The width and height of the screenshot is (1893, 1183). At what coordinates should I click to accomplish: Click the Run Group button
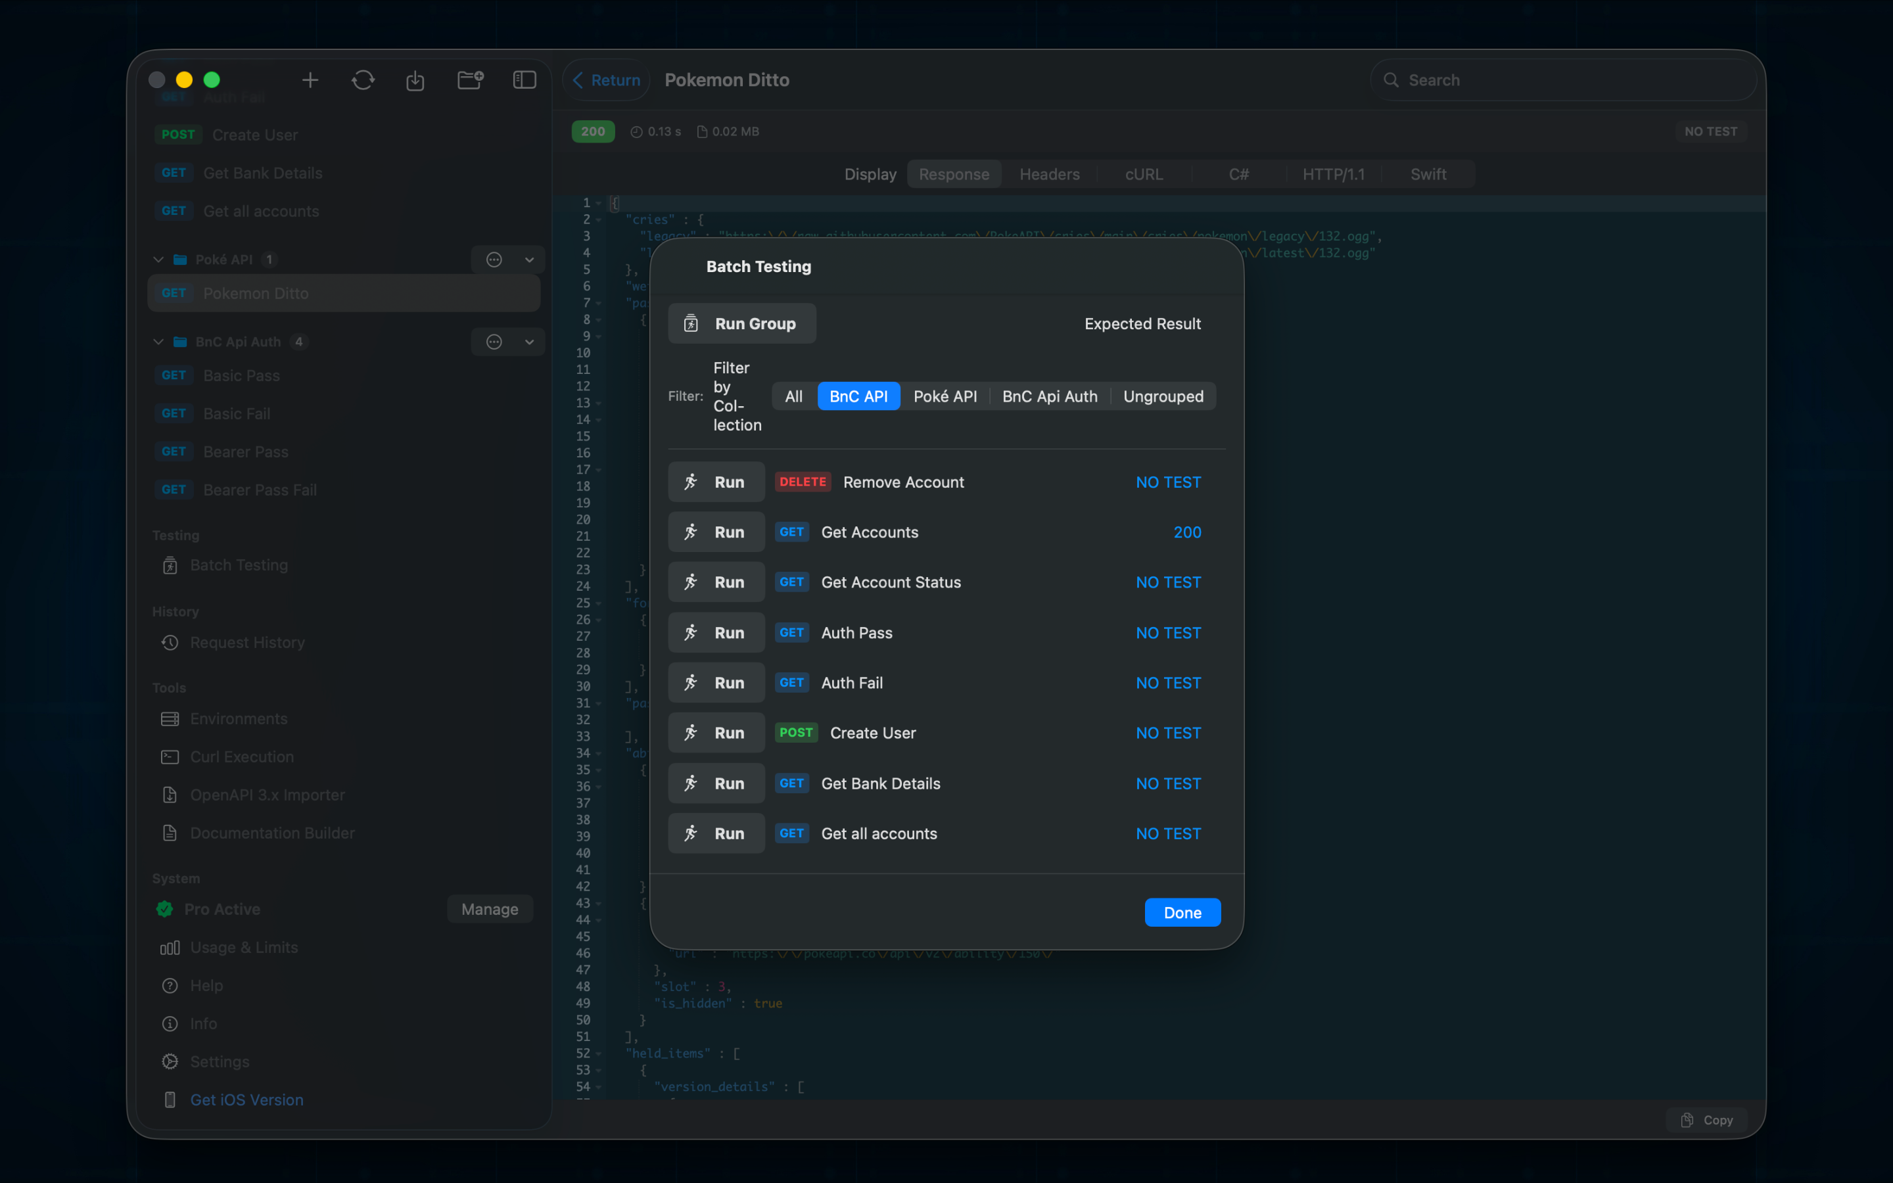point(741,323)
